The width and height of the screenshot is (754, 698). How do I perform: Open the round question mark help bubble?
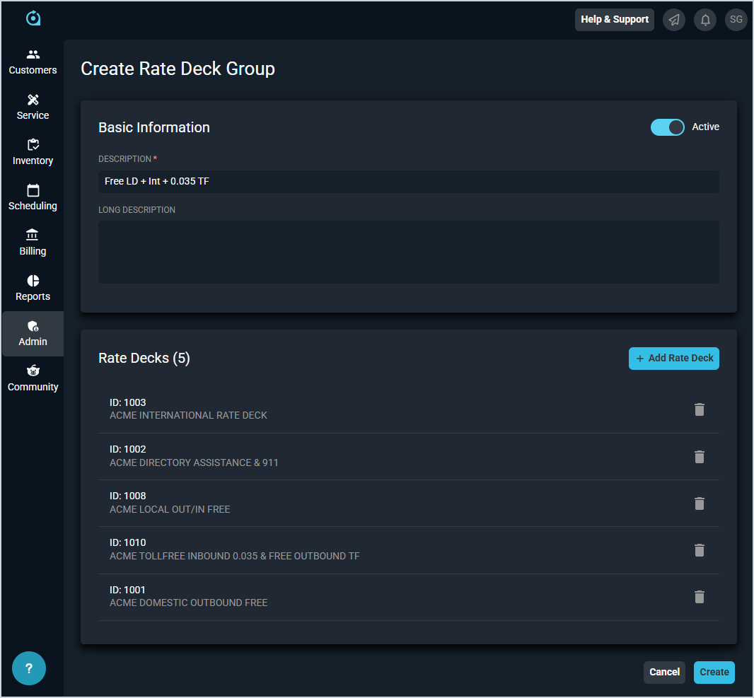(x=29, y=668)
